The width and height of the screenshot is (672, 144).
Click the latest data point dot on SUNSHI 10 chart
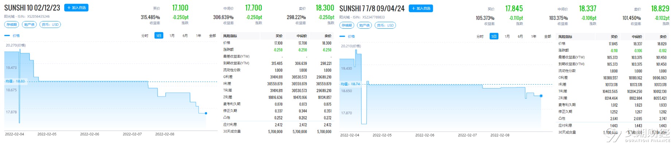(x=206, y=113)
